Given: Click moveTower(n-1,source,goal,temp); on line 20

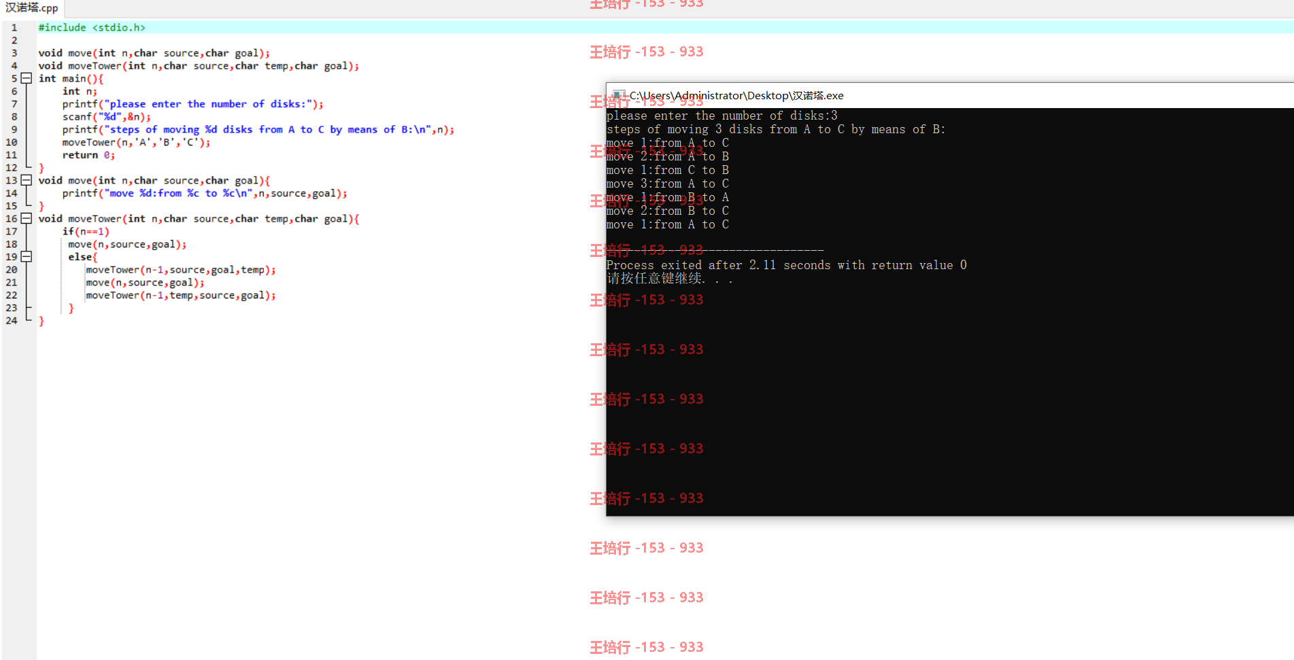Looking at the screenshot, I should (181, 269).
